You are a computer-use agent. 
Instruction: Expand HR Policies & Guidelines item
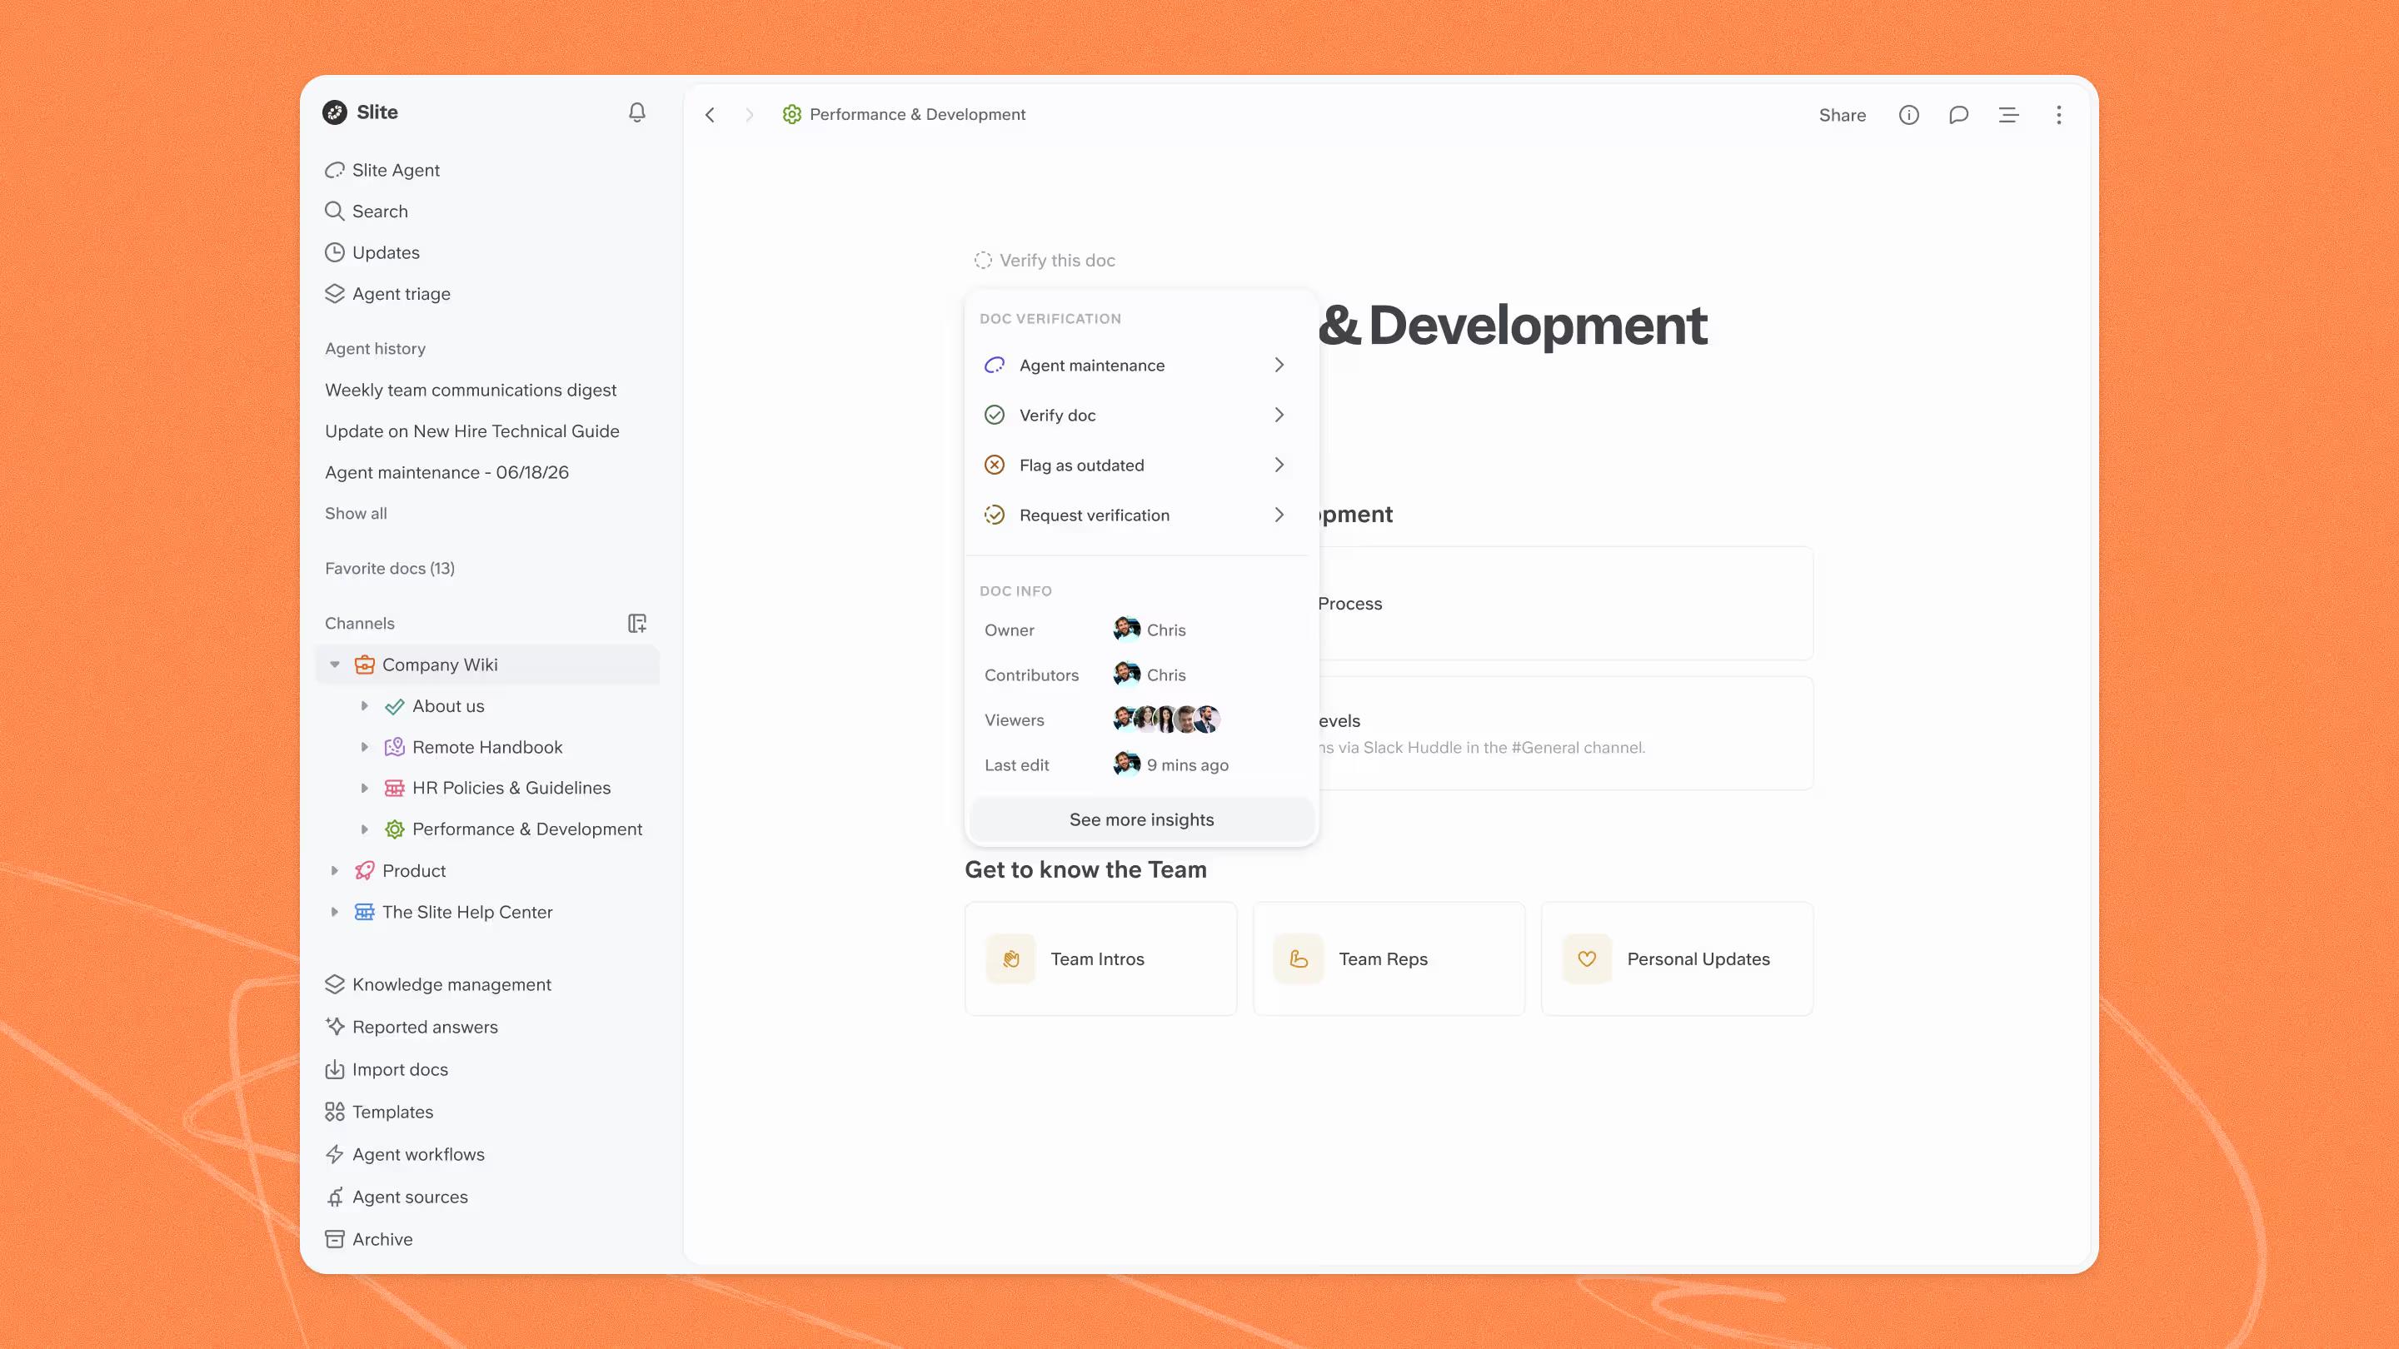point(364,789)
